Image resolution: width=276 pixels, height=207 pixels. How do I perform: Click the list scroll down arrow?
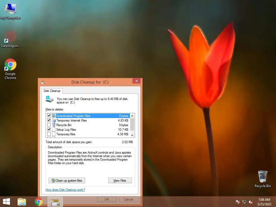click(132, 135)
